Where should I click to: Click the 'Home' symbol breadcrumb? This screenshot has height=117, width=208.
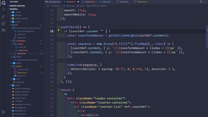(82, 6)
